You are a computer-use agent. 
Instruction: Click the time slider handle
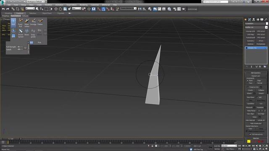11,139
